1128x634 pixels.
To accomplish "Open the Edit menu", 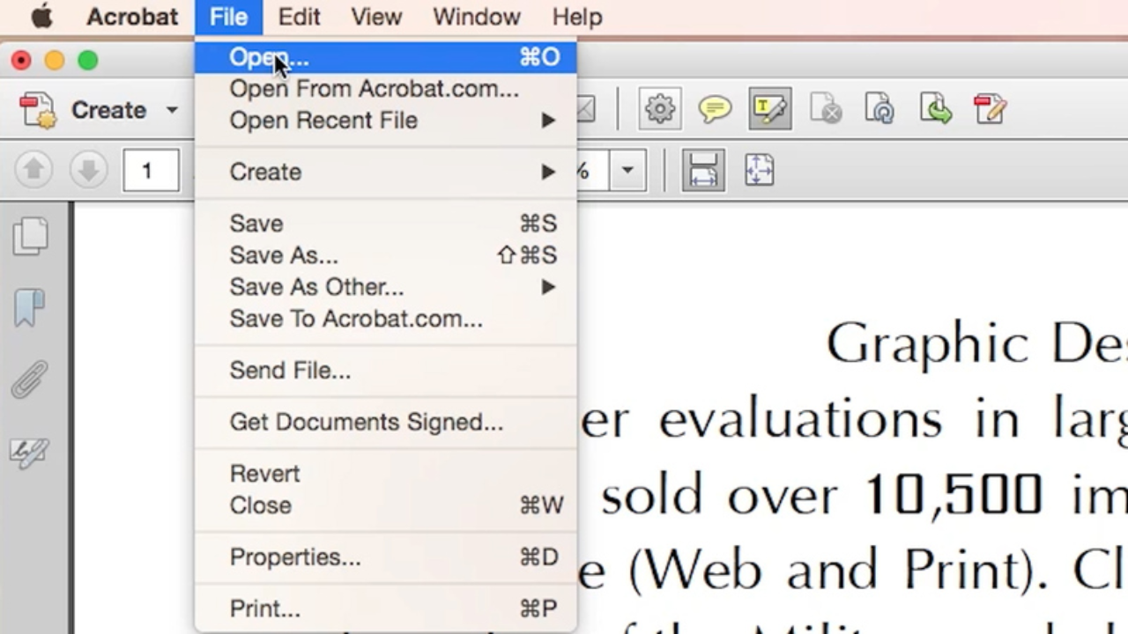I will [x=300, y=16].
